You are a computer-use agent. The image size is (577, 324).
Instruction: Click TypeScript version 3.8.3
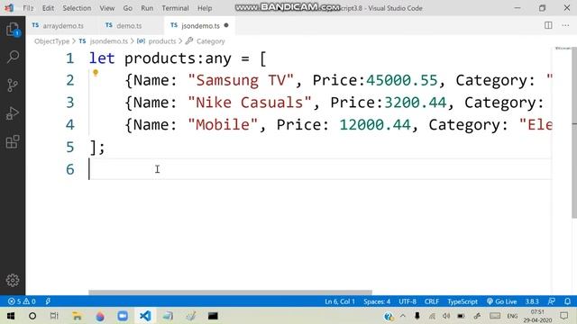coord(532,301)
